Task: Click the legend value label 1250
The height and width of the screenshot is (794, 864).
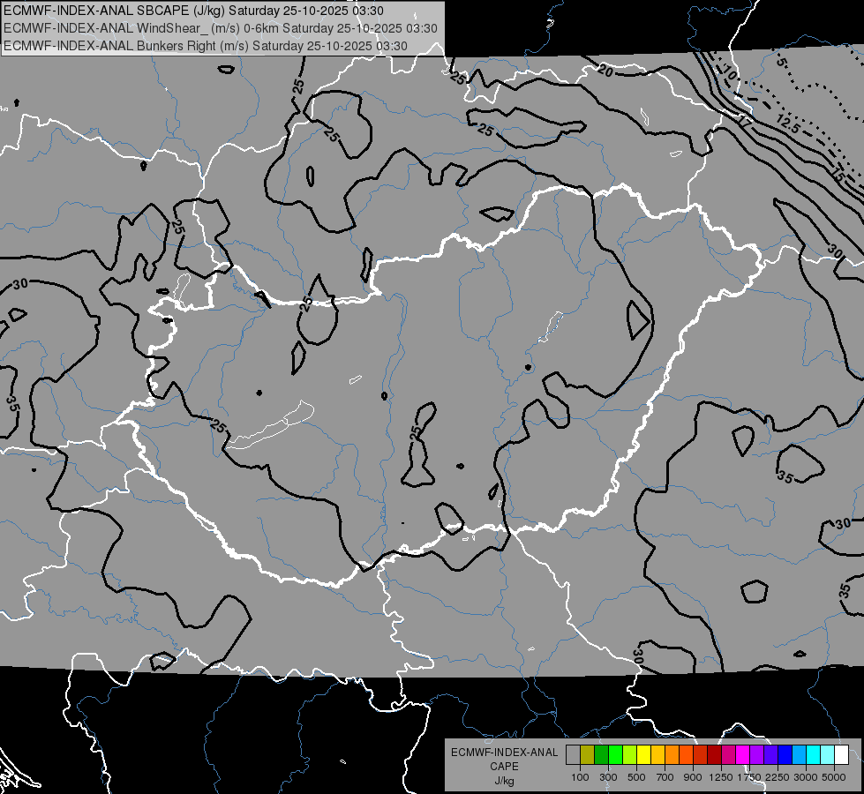Action: click(721, 777)
